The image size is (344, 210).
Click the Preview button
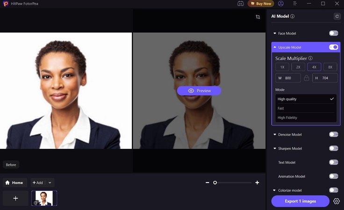(x=199, y=91)
